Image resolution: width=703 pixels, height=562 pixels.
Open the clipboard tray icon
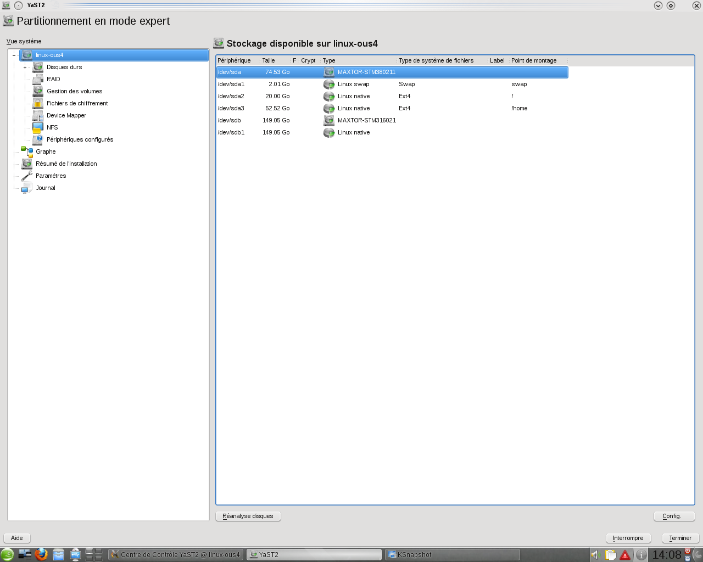610,555
